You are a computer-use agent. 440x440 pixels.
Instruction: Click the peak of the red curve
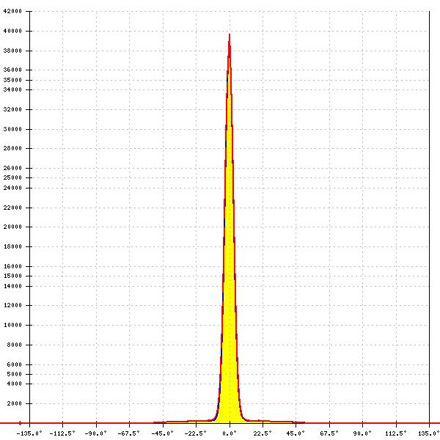coord(230,34)
